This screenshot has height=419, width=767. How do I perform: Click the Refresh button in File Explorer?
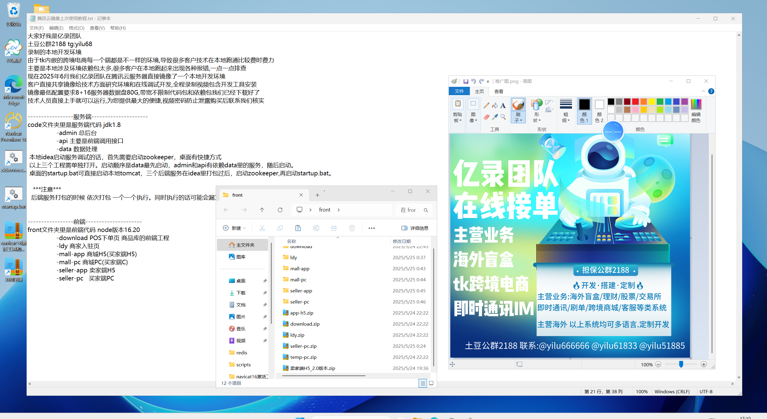click(x=280, y=210)
